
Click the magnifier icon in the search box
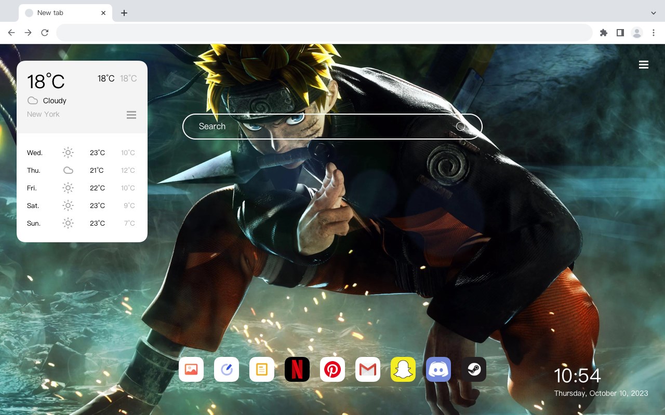(461, 127)
